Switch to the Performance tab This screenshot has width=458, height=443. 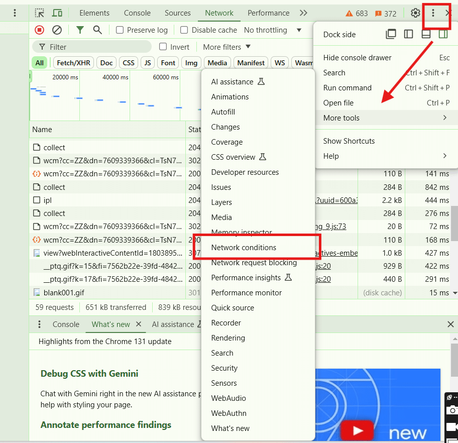268,13
